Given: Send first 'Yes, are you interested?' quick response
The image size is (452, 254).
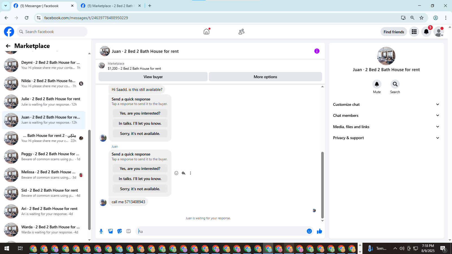Looking at the screenshot, I should (x=140, y=113).
